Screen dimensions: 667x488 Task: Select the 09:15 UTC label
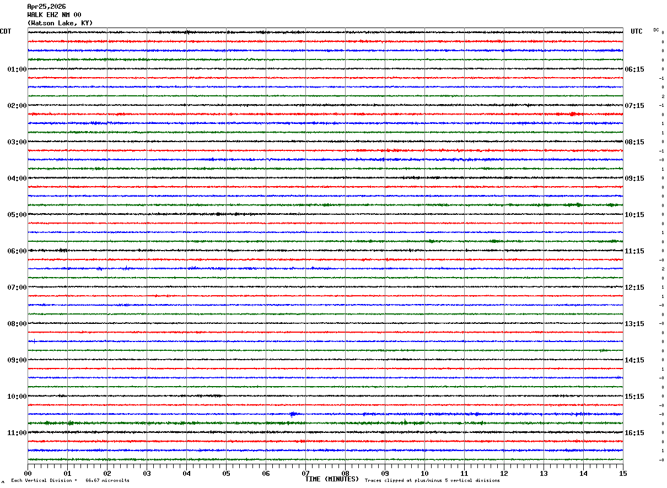pos(634,178)
